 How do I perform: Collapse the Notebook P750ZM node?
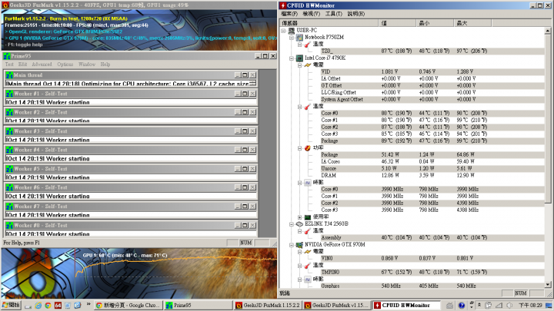tap(292, 38)
